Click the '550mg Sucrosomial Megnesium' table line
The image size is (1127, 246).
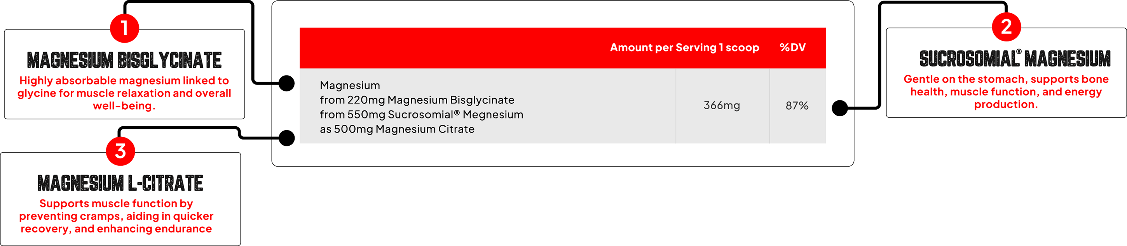tap(421, 115)
